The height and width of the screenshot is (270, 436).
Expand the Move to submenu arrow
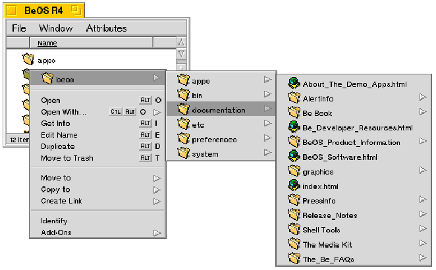pos(157,178)
